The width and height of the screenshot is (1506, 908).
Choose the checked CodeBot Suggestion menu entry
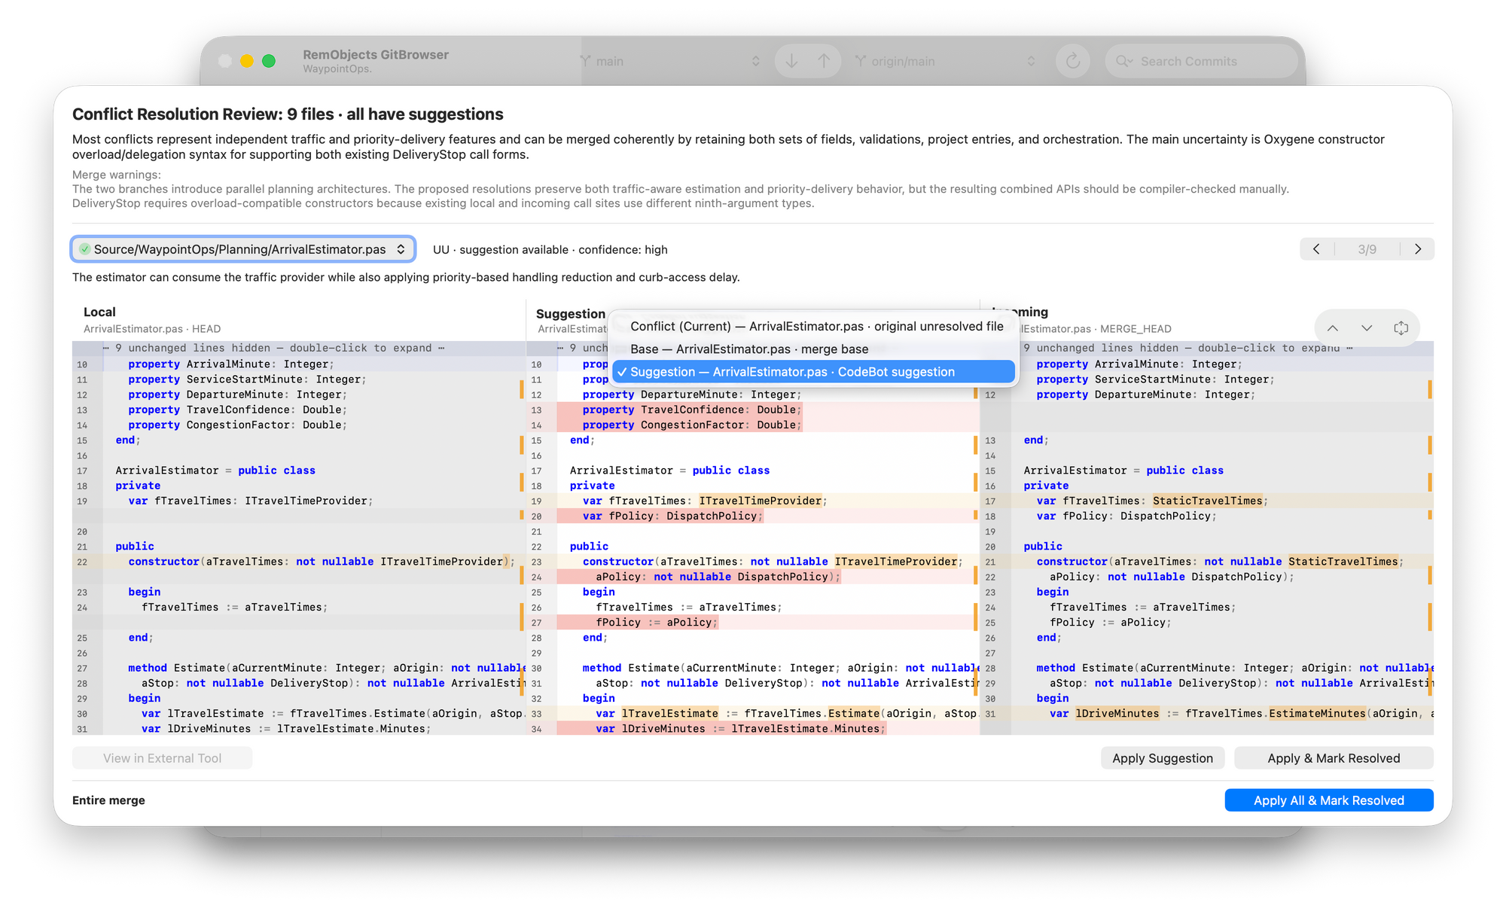(813, 372)
